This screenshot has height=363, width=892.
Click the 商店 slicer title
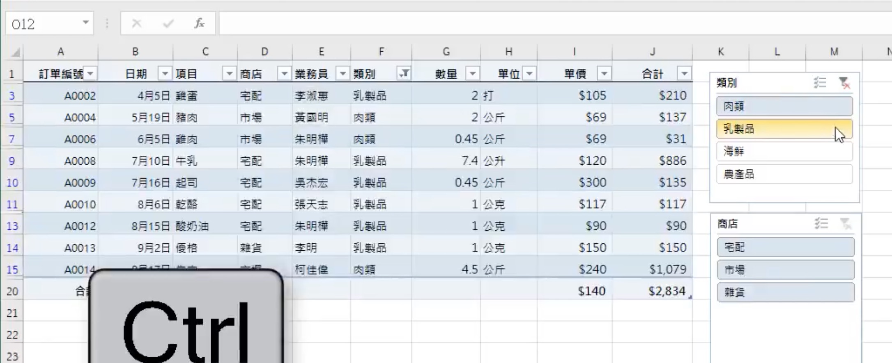click(x=727, y=224)
